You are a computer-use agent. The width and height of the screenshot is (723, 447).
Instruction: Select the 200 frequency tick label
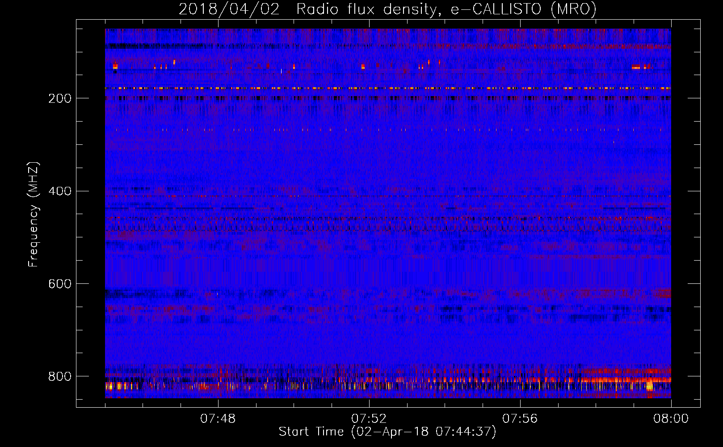point(60,98)
